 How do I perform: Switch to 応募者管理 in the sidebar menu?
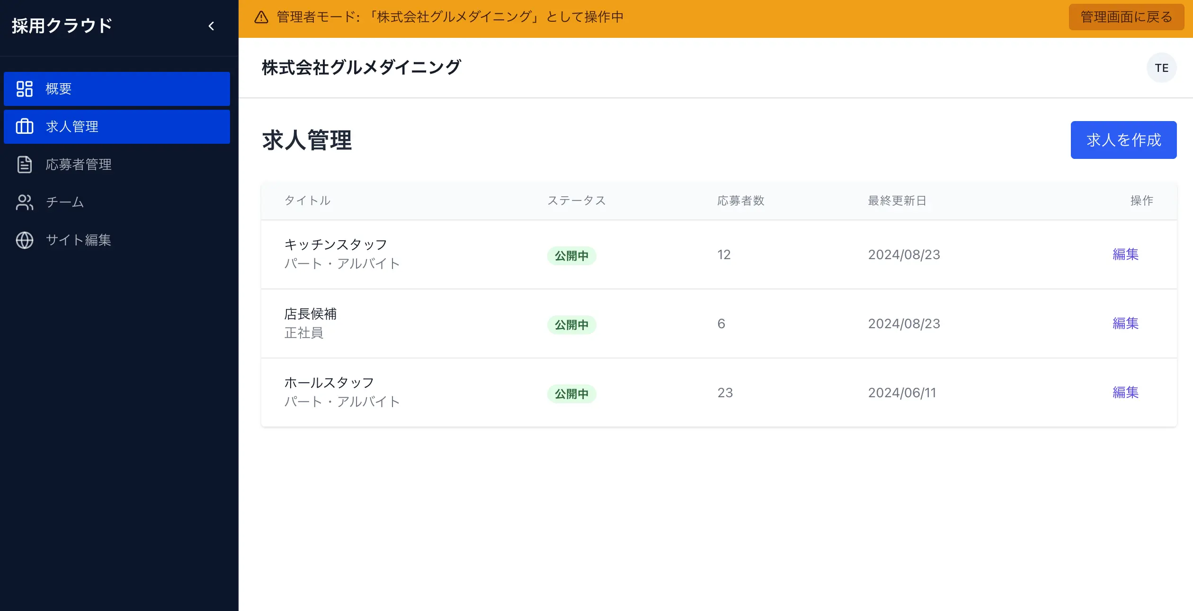click(x=78, y=164)
